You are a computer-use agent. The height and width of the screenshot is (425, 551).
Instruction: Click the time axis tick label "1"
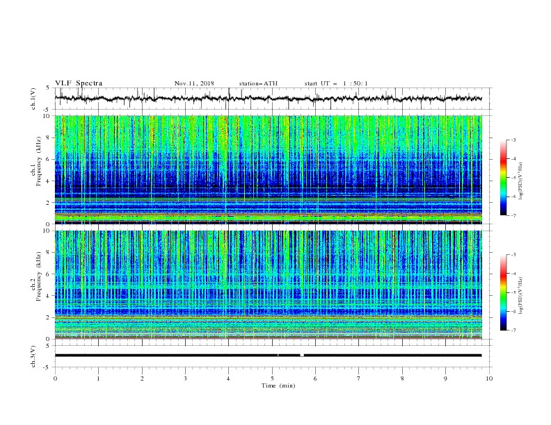pos(98,378)
